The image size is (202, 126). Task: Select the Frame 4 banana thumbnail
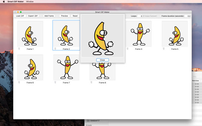pyautogui.click(x=139, y=34)
